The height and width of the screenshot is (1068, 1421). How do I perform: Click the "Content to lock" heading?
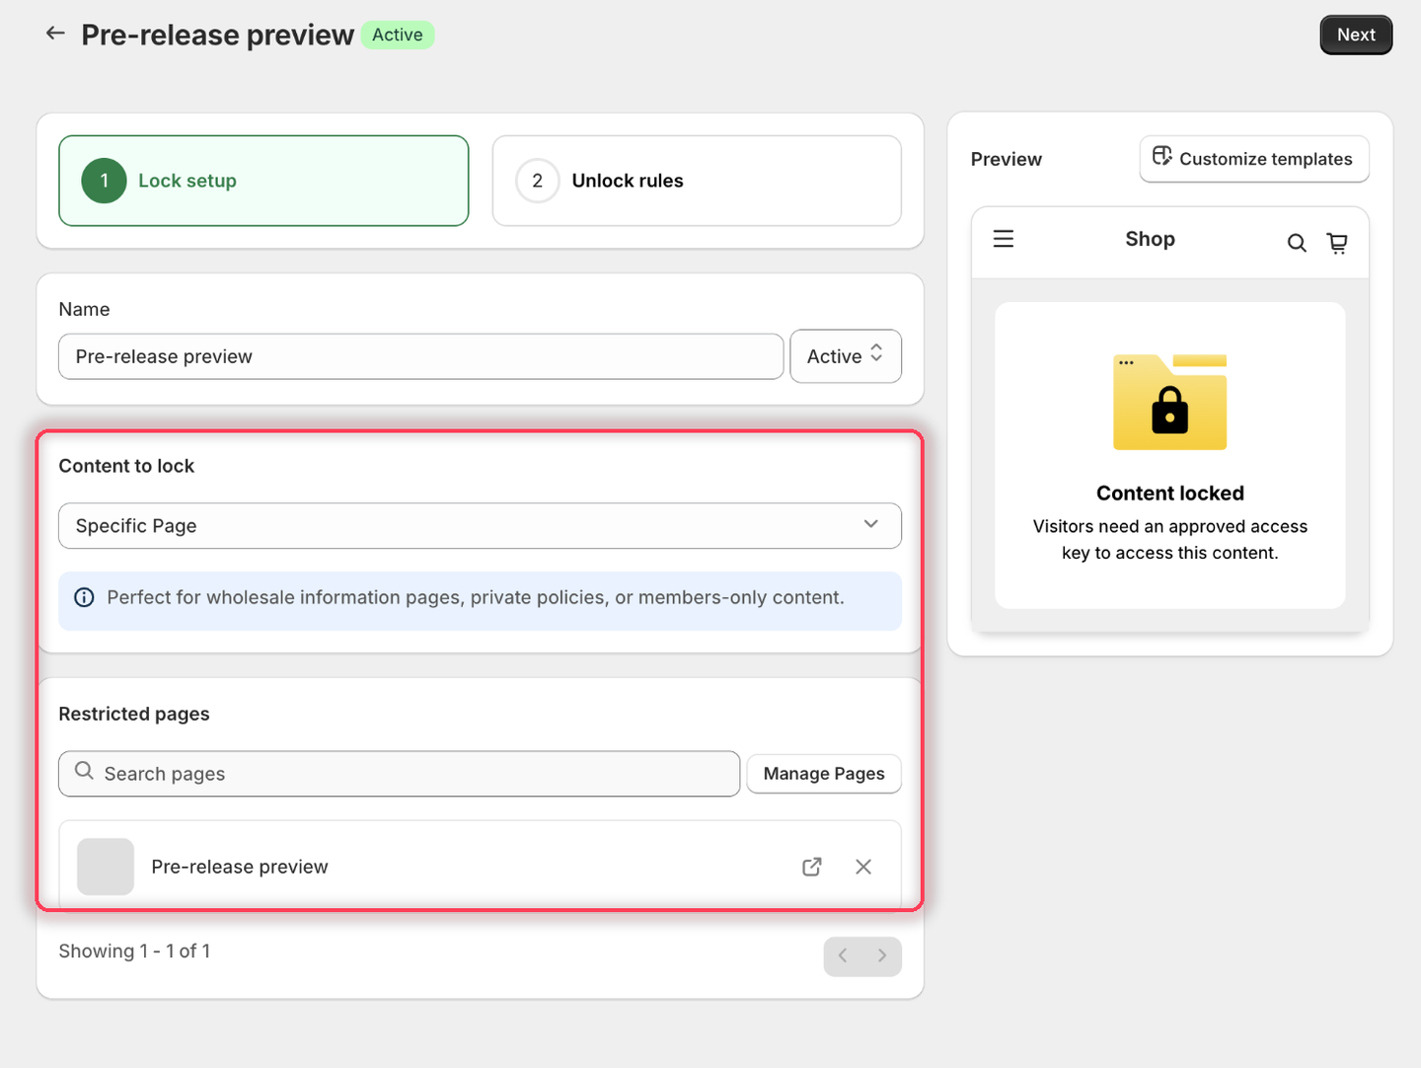126,466
